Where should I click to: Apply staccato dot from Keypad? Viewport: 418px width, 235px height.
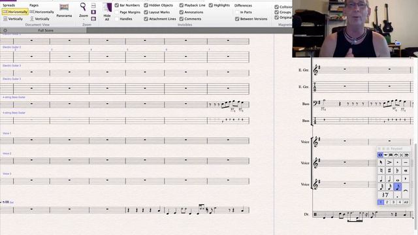398,163
